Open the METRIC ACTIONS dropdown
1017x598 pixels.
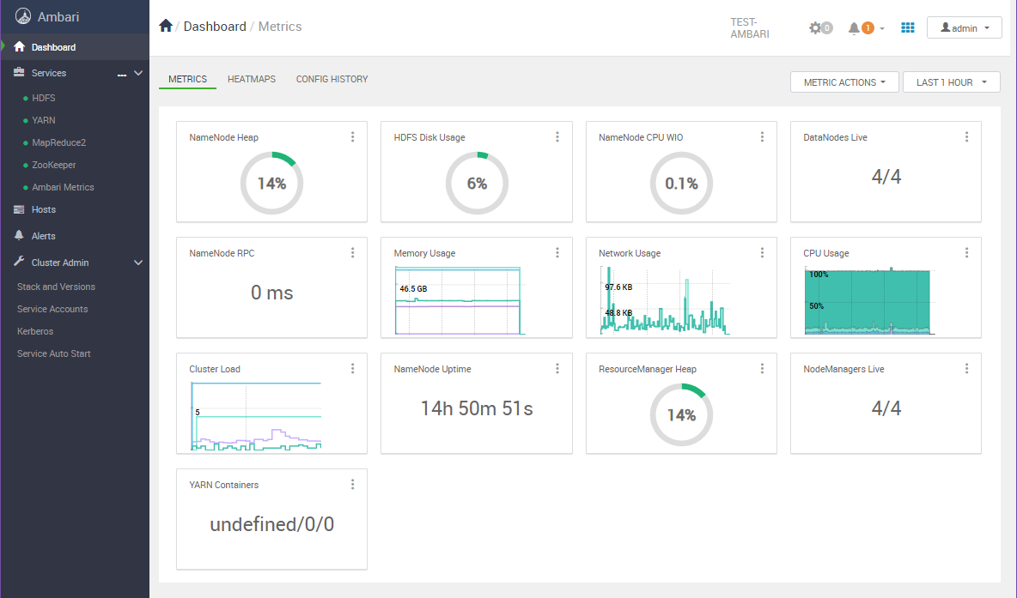843,82
